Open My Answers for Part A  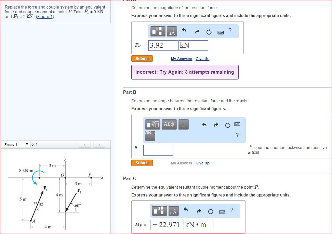click(182, 59)
